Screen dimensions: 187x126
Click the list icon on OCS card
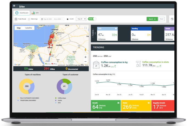pyautogui.click(x=116, y=28)
